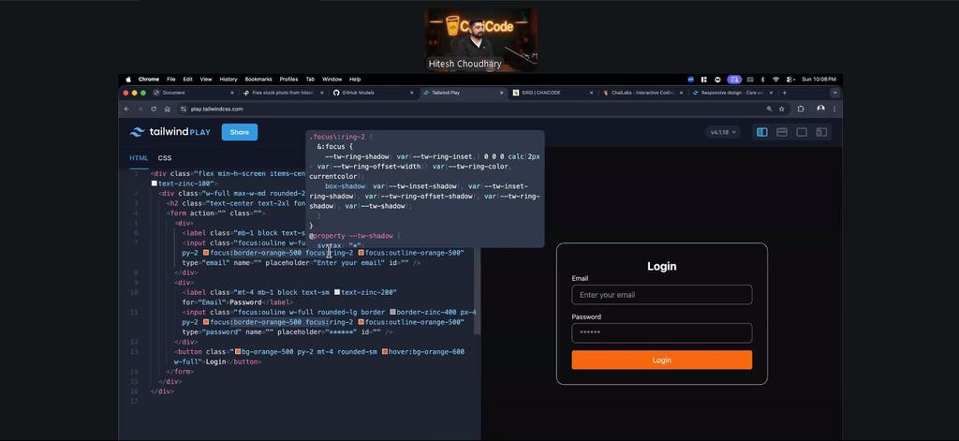
Task: Open the Bookmarks menu
Action: pyautogui.click(x=258, y=80)
